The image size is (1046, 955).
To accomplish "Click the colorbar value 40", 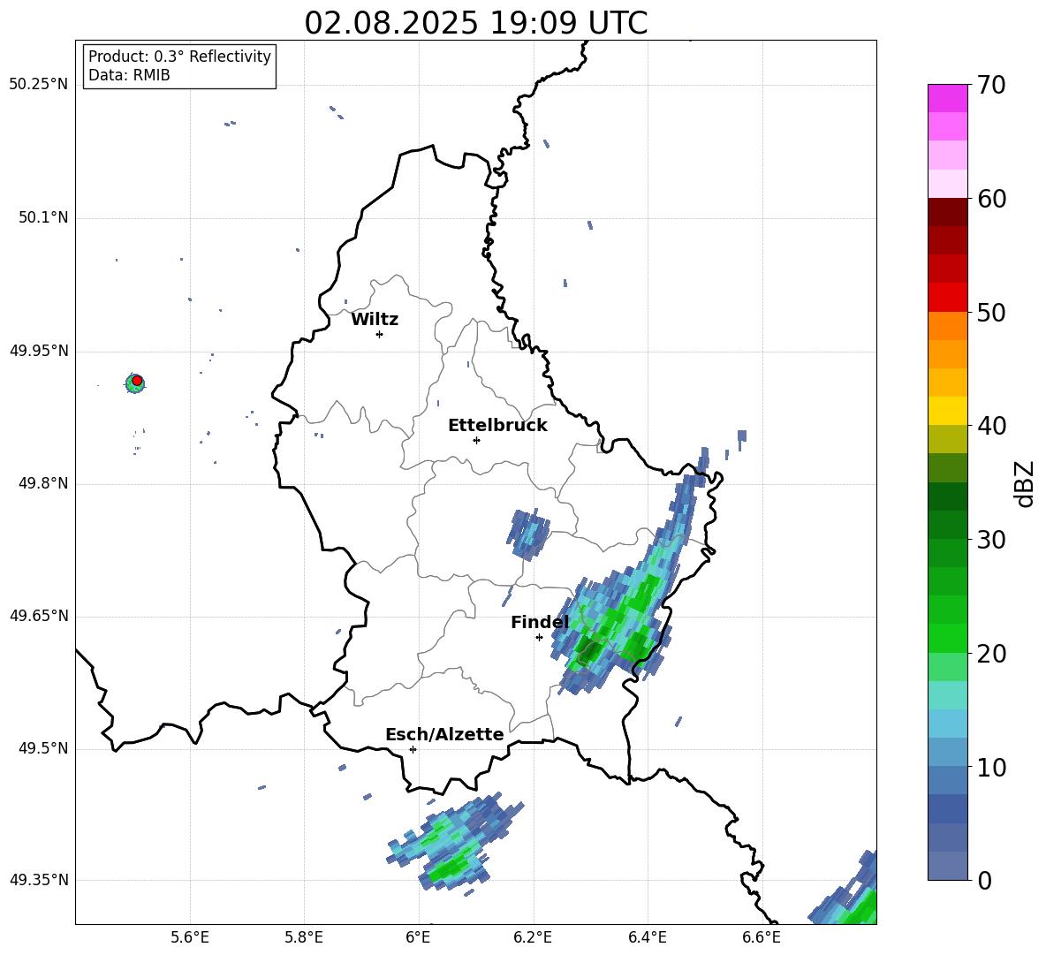I will click(991, 426).
